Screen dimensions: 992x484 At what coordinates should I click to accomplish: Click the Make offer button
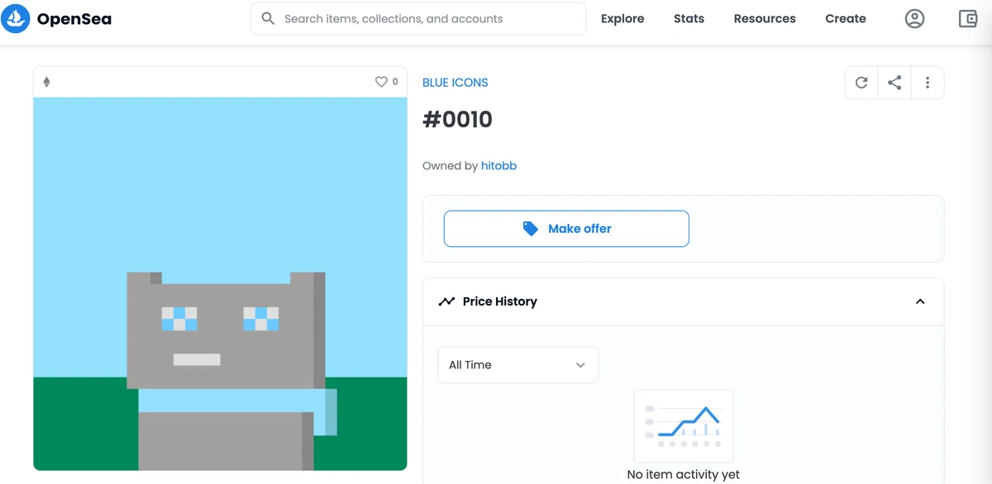click(566, 229)
